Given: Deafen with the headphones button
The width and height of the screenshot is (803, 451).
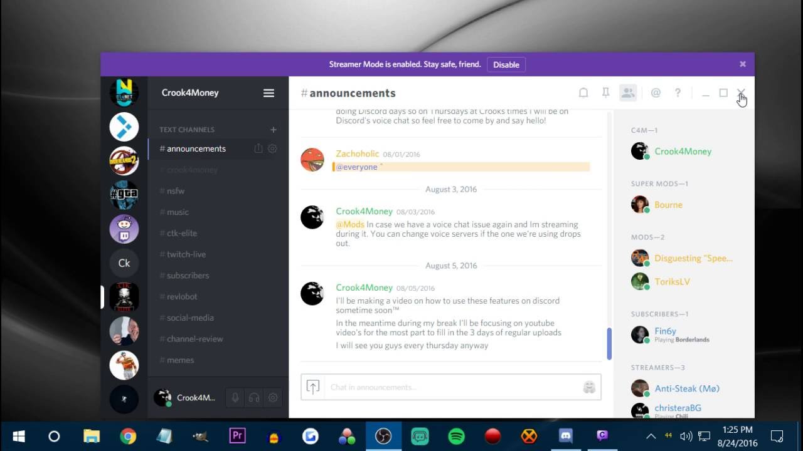Looking at the screenshot, I should pos(254,398).
